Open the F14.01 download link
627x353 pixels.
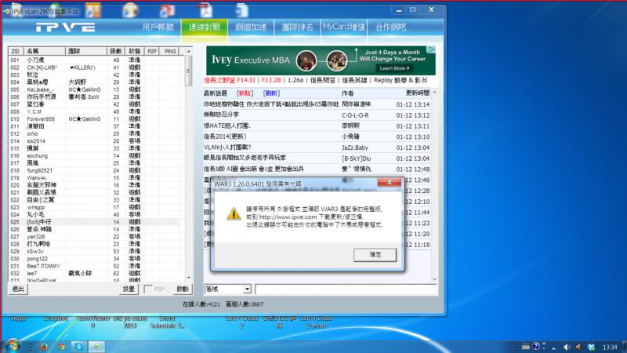point(230,80)
